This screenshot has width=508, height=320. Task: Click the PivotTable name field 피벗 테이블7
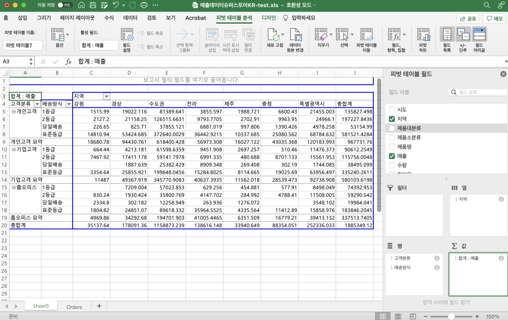(x=23, y=45)
